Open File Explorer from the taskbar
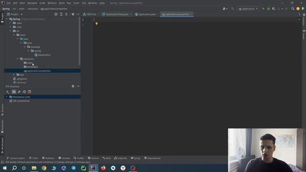The width and height of the screenshot is (306, 172). (34, 168)
